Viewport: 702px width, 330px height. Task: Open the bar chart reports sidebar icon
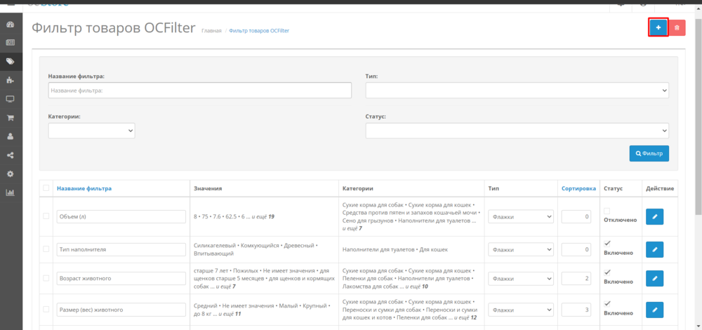coord(11,192)
